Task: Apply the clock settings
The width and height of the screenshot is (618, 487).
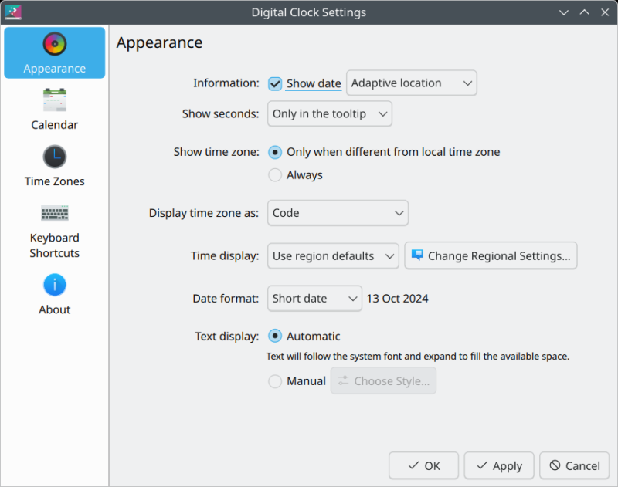Action: 498,465
